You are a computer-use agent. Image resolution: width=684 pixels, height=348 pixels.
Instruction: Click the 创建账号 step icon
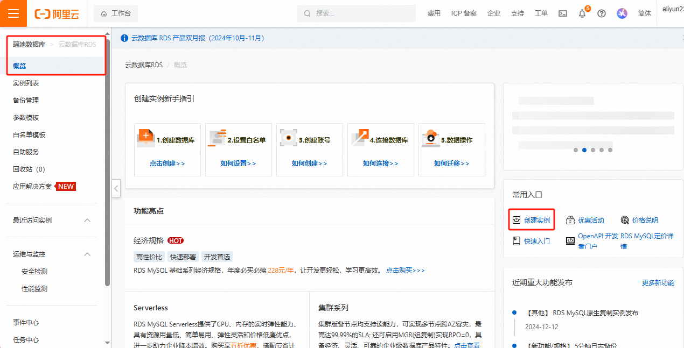[x=288, y=138]
